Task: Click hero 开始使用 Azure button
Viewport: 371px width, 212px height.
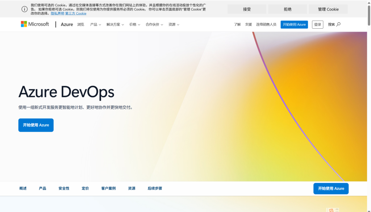Action: pyautogui.click(x=36, y=125)
